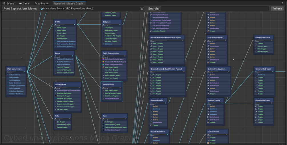Switch to the Scene tab
This screenshot has width=287, height=145.
(9, 3)
